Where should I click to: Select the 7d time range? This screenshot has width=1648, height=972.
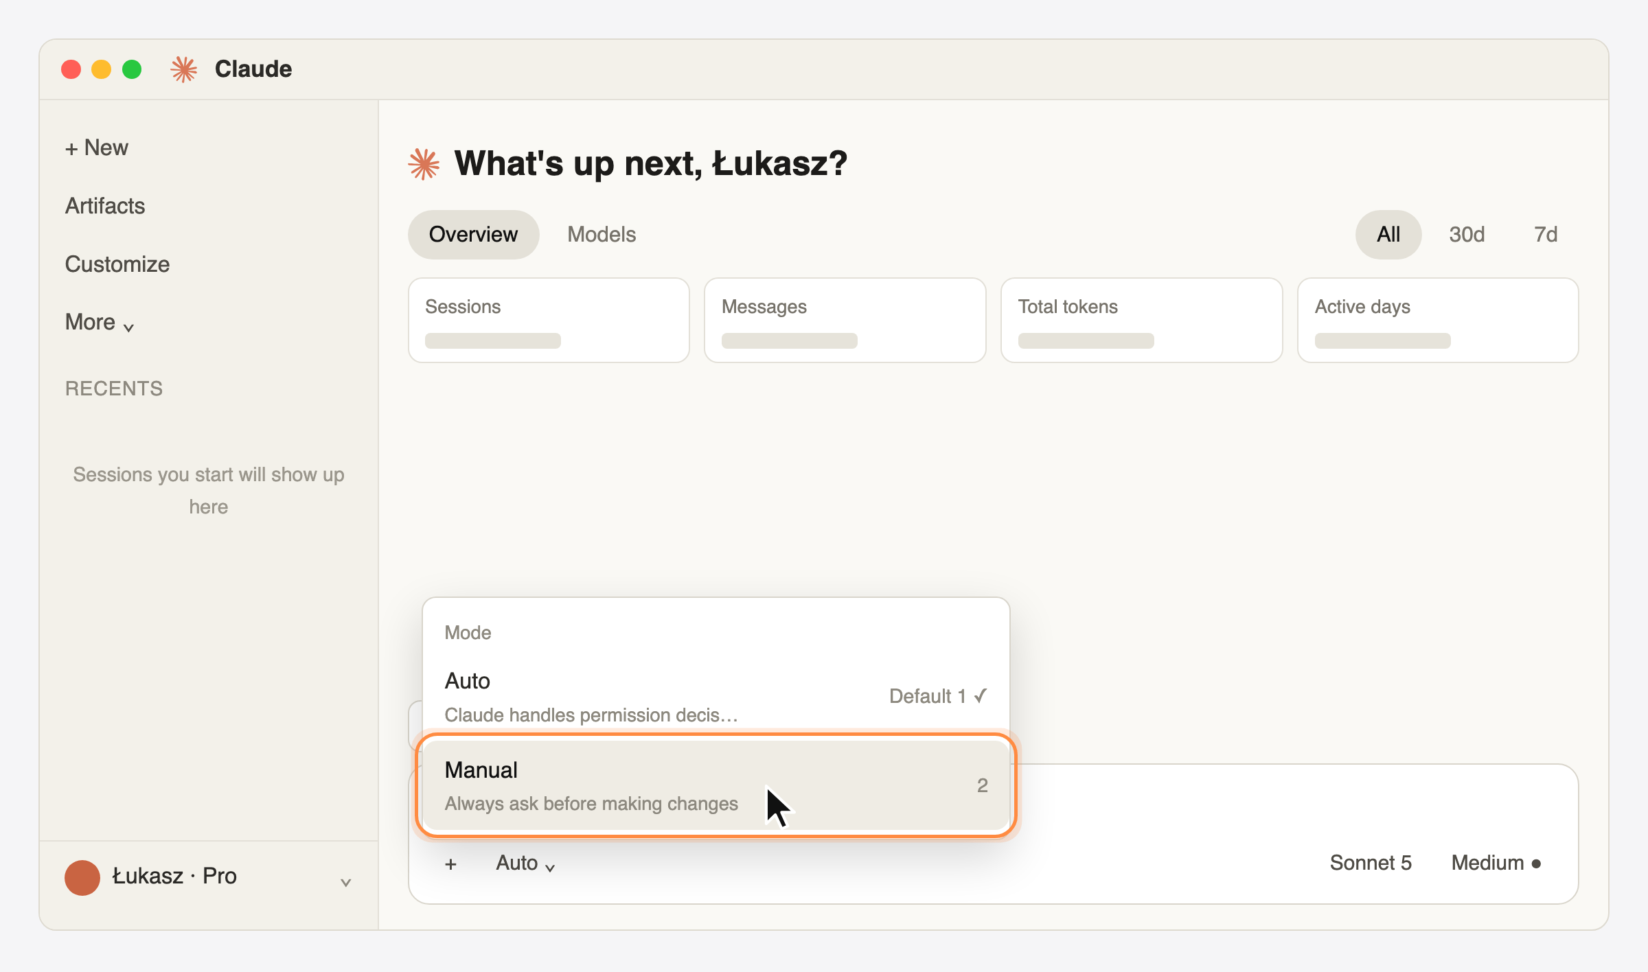coord(1546,235)
